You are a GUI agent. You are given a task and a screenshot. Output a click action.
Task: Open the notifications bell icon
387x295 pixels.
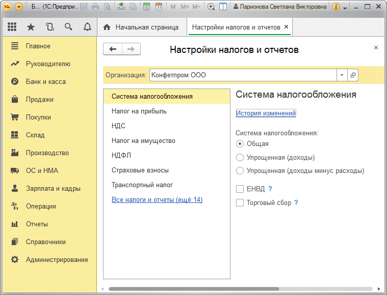pyautogui.click(x=87, y=26)
